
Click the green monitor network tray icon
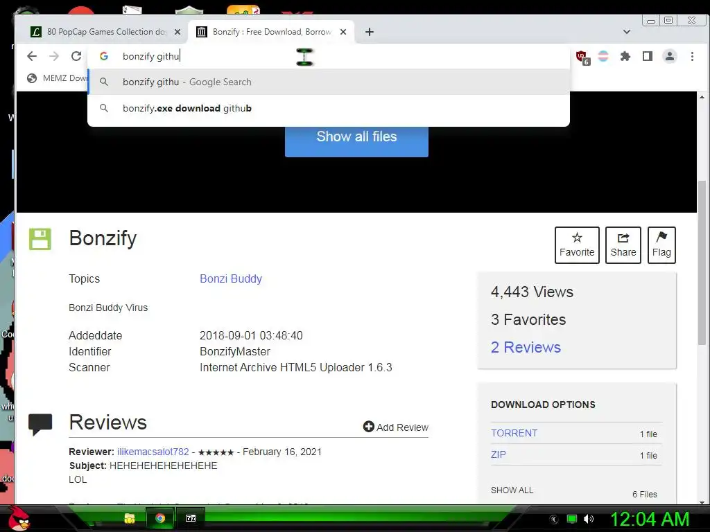tap(572, 519)
